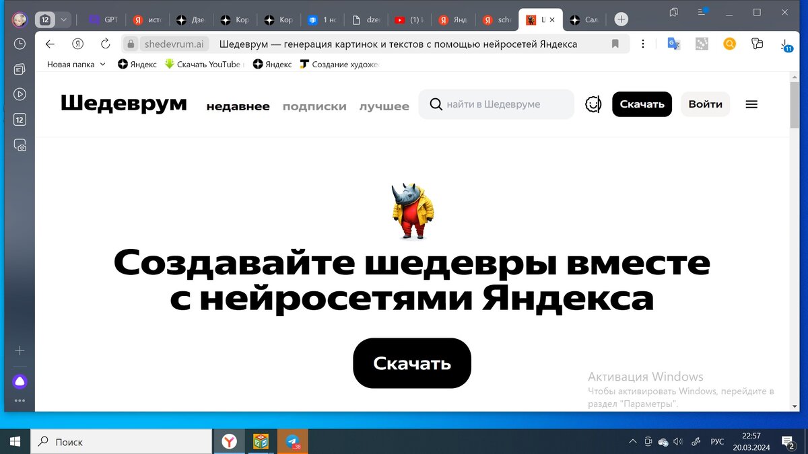Open the notification center with badge 2
The image size is (808, 454).
tap(788, 442)
